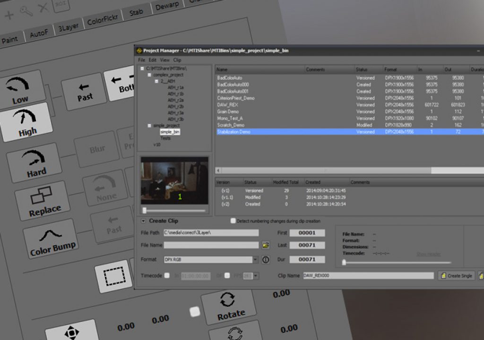Select the High setting dial button
The width and height of the screenshot is (484, 340).
(26, 122)
